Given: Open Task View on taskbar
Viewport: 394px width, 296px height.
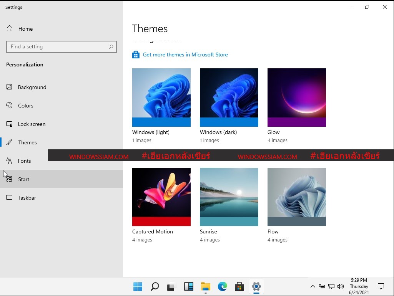Looking at the screenshot, I should click(171, 286).
